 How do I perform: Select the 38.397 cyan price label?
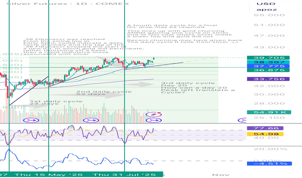(268, 62)
